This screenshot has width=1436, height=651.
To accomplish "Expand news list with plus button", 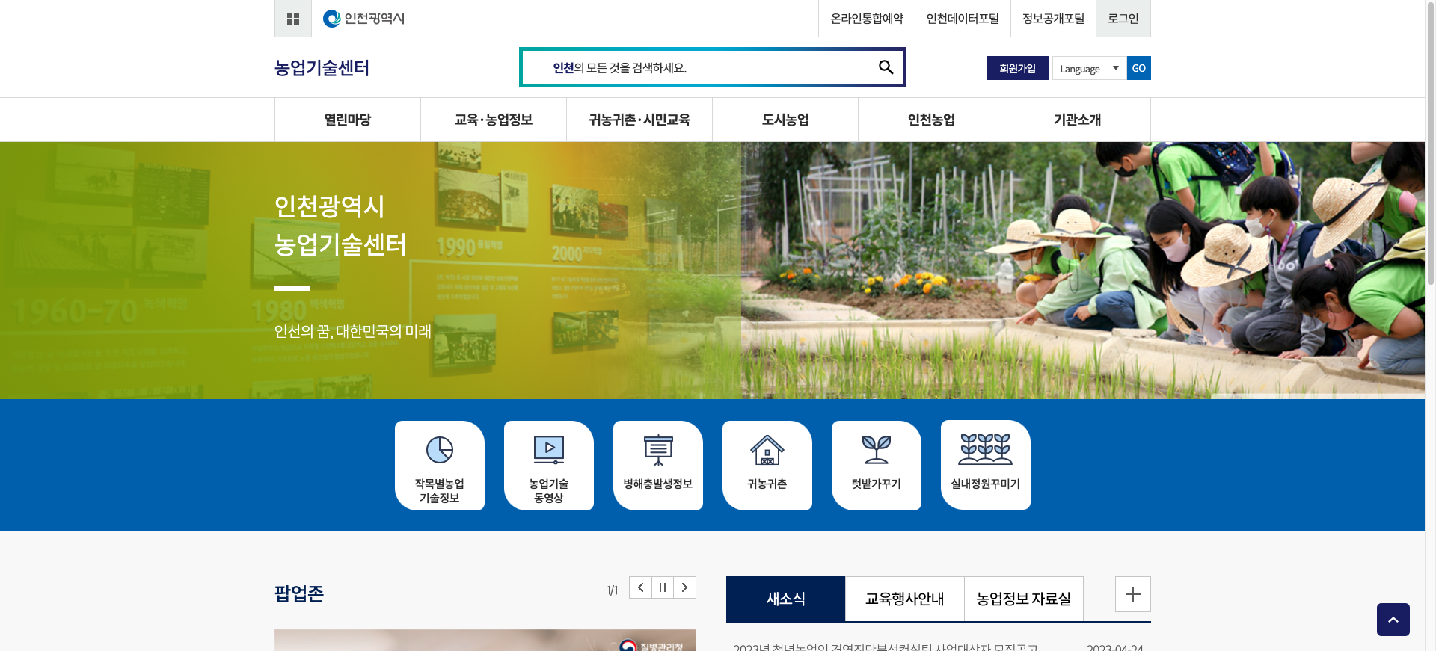I will tap(1132, 594).
